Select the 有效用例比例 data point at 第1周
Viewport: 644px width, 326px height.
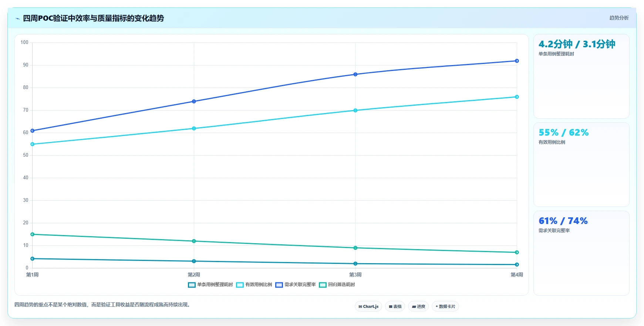(x=33, y=144)
